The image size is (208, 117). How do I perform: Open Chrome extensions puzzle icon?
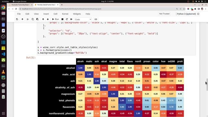coord(195,9)
